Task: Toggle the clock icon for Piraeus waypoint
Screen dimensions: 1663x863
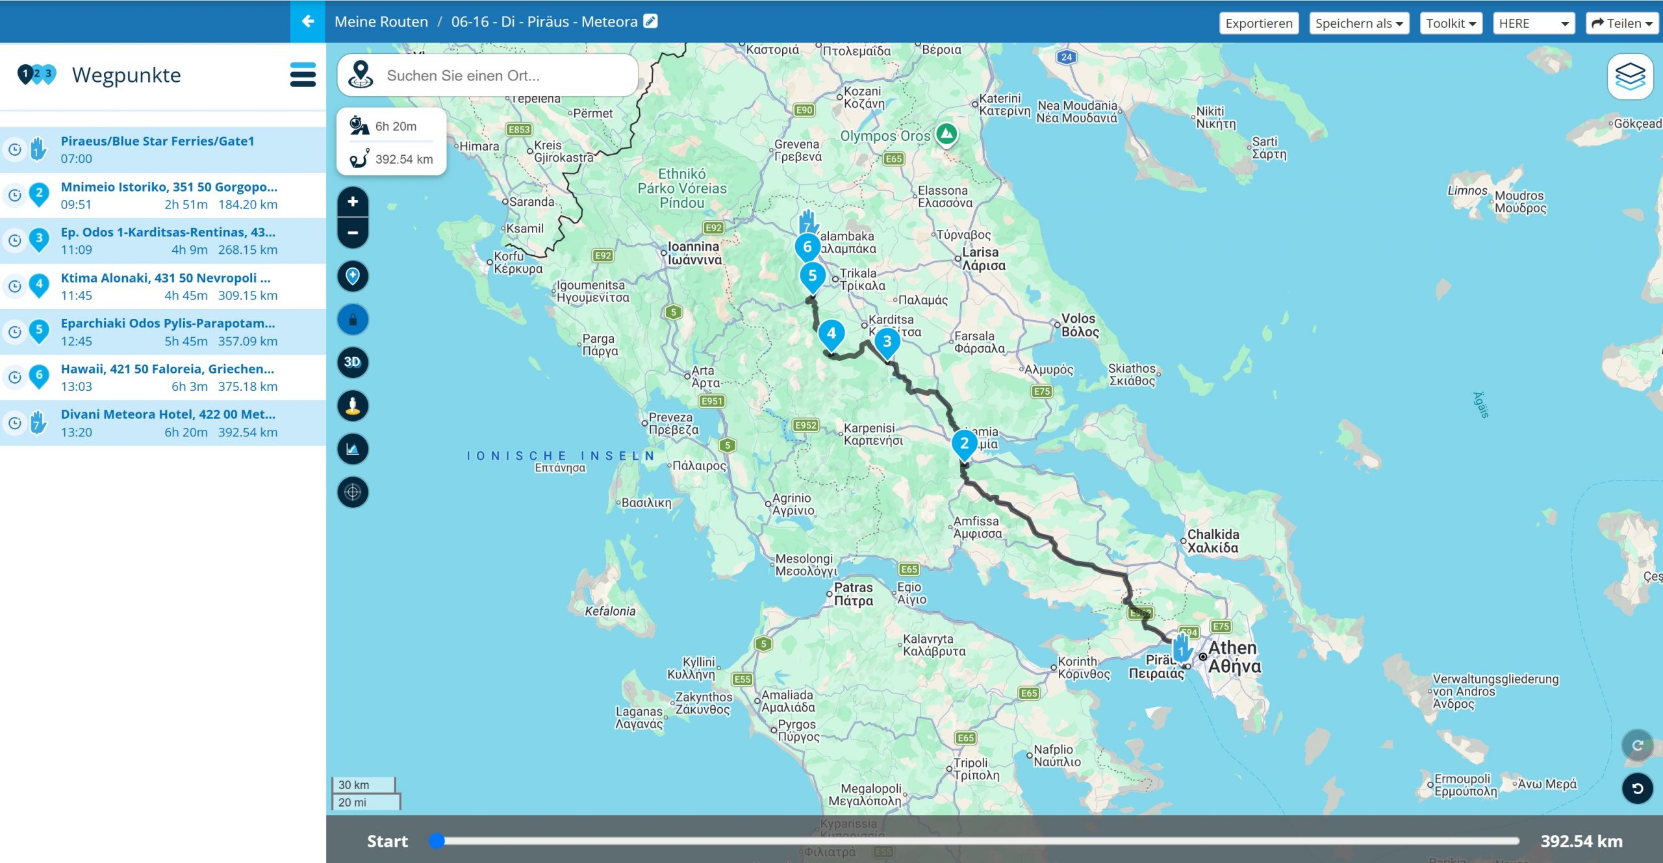Action: [x=14, y=150]
